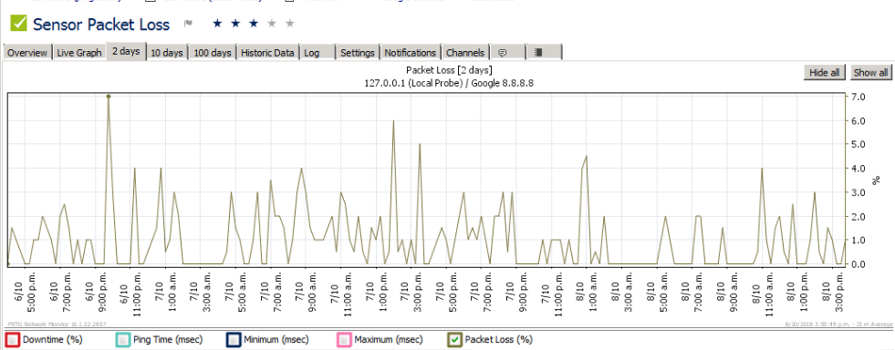The width and height of the screenshot is (895, 350).
Task: Open the Settings tab
Action: (358, 52)
